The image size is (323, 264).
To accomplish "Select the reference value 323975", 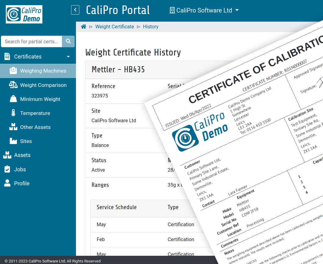I will 100,96.
